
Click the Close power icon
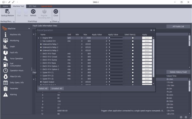[x=56, y=12]
